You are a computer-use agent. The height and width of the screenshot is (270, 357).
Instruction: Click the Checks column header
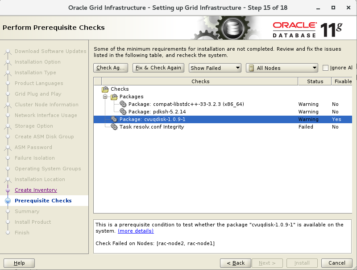tap(200, 81)
